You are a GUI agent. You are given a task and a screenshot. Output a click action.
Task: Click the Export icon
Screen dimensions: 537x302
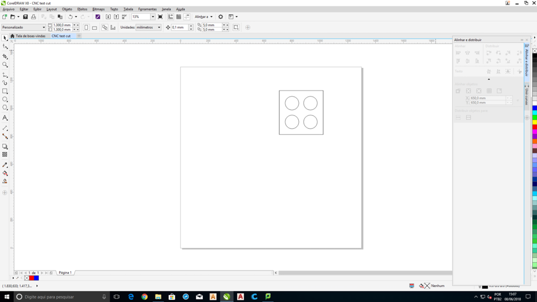click(116, 17)
